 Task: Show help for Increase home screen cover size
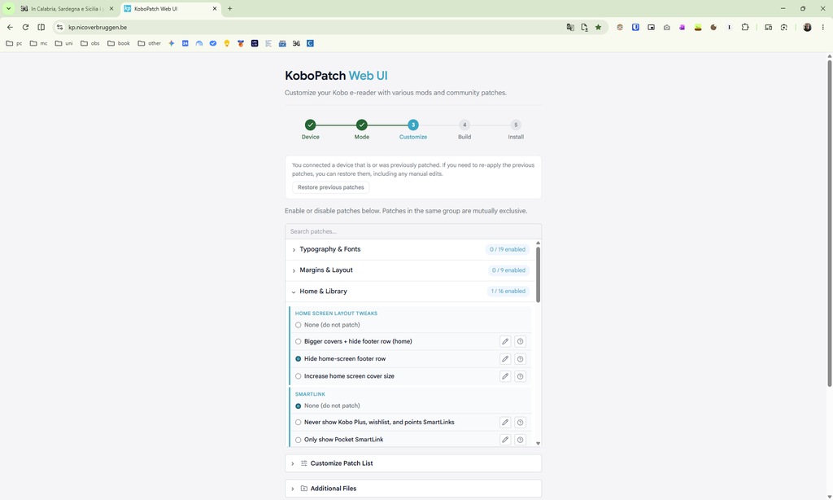pyautogui.click(x=520, y=376)
